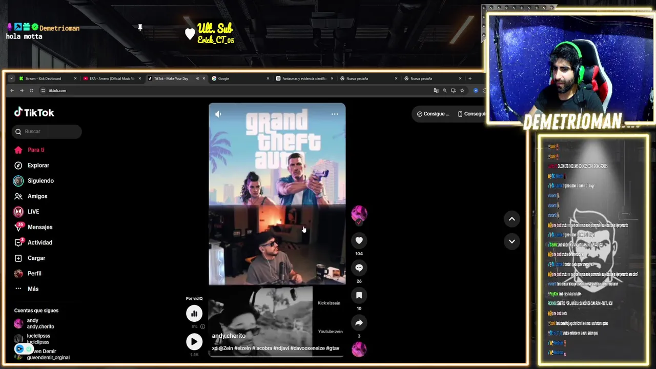Open the Para ti feed
The image size is (656, 369).
[x=36, y=150]
